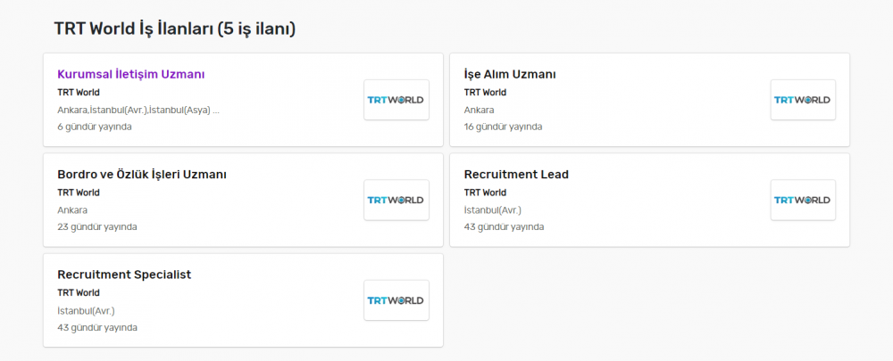Click TRT World company name under Kurumsal İletişim
Image resolution: width=893 pixels, height=361 pixels.
pyautogui.click(x=79, y=93)
